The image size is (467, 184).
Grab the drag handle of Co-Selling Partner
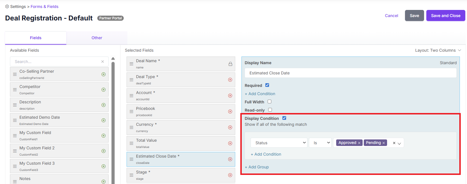click(x=15, y=74)
